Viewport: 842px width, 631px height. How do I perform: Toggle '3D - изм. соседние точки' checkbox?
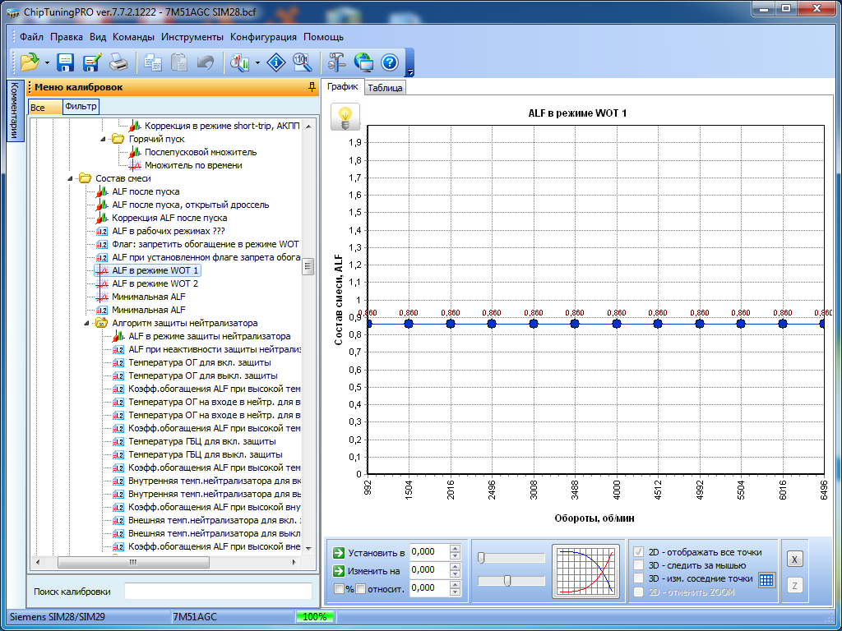click(x=639, y=578)
